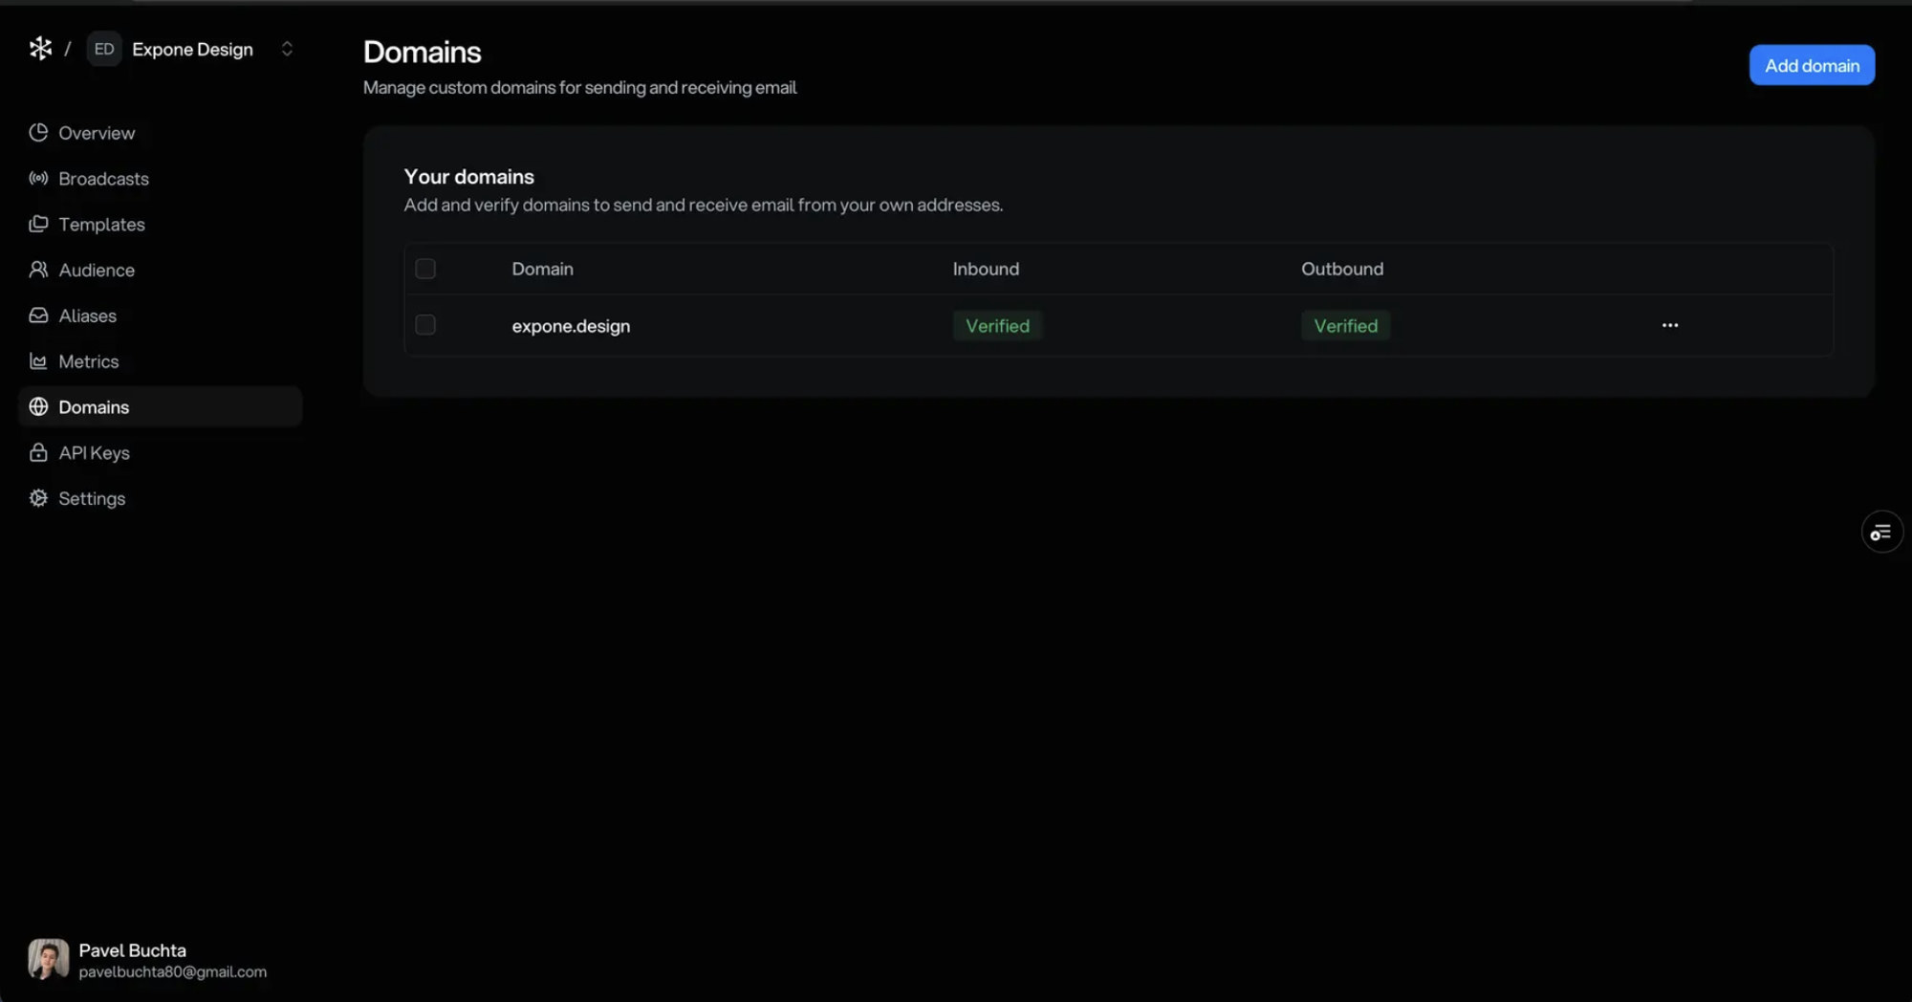Click the Templates copy icon
The width and height of the screenshot is (1912, 1002).
(38, 224)
